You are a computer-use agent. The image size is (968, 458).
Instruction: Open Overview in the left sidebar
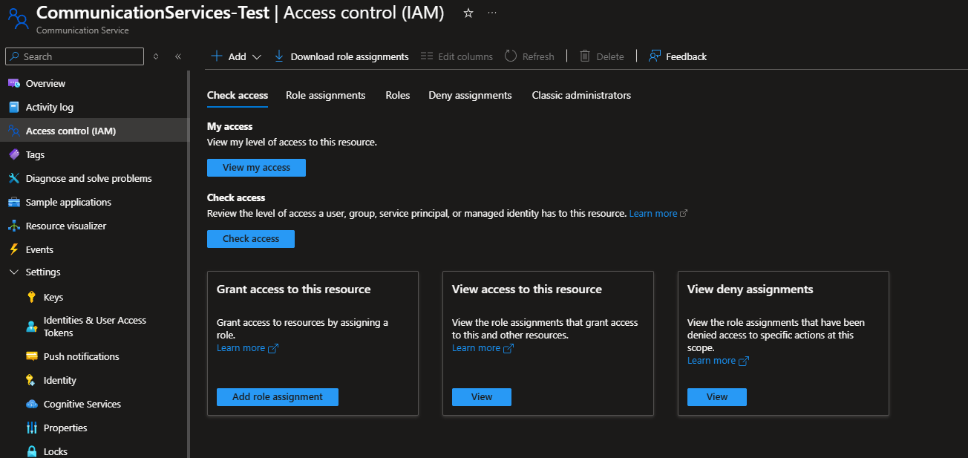45,83
